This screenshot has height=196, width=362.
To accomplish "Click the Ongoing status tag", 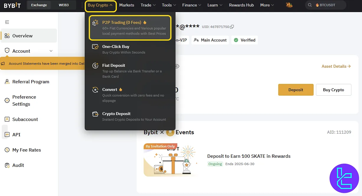I will pyautogui.click(x=215, y=164).
